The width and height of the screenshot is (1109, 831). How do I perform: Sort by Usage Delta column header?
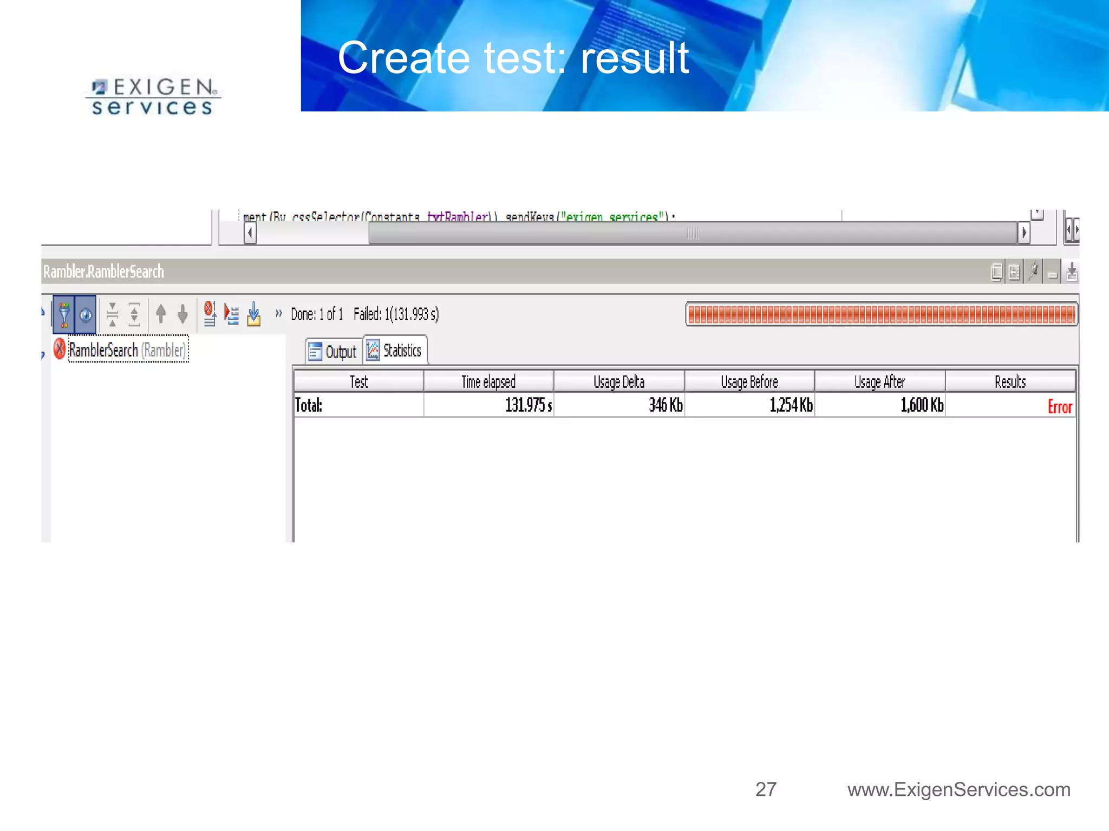[x=619, y=381]
